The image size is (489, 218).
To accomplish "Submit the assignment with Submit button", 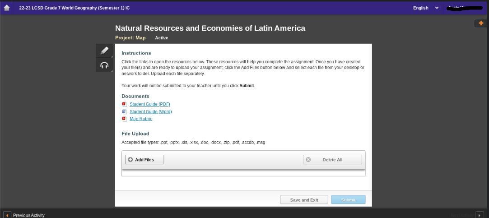I will coord(348,200).
